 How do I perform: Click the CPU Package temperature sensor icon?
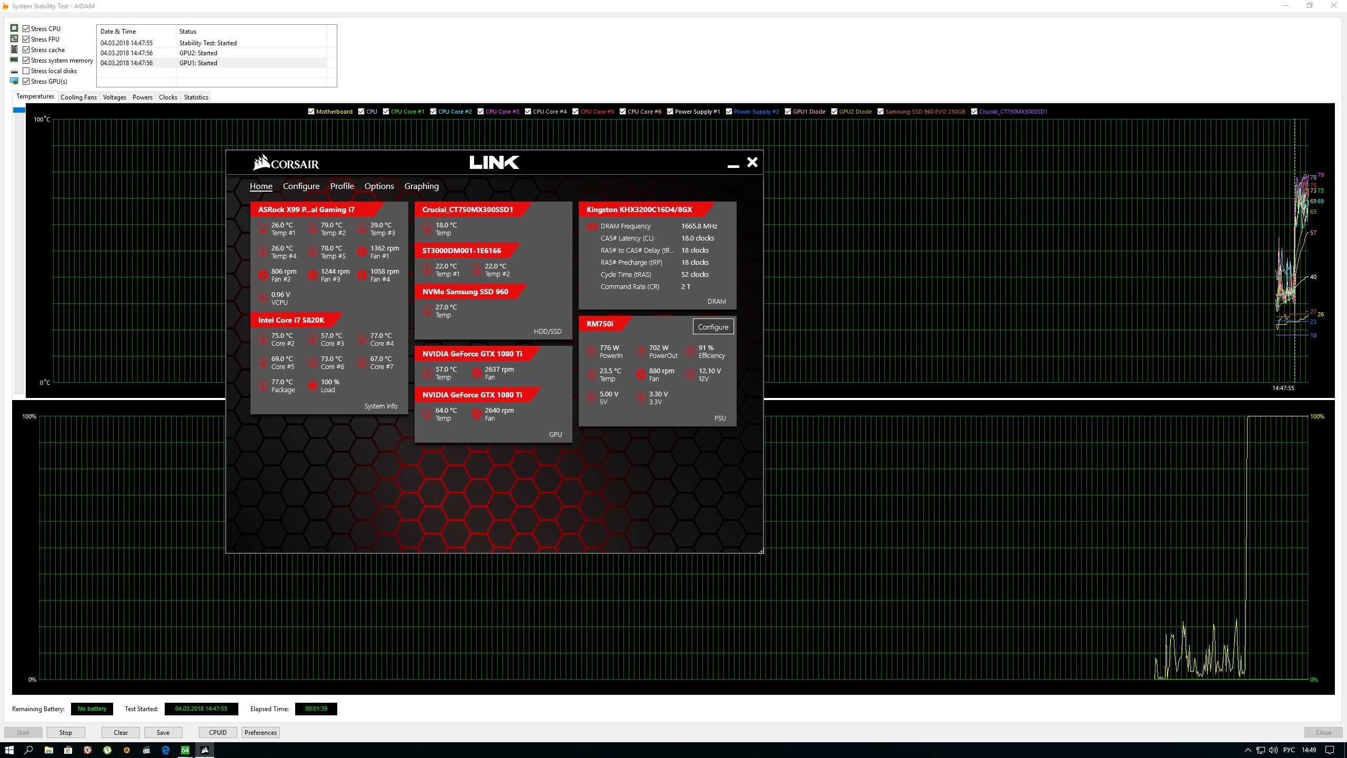point(263,385)
